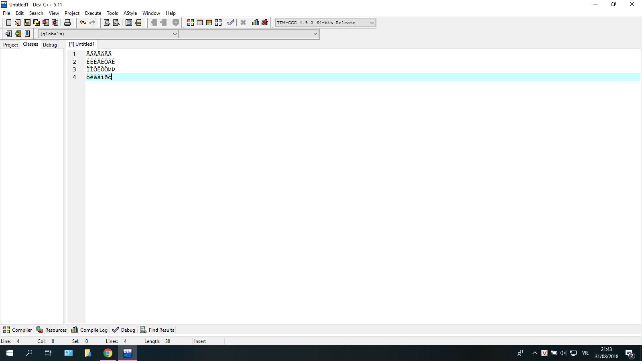Click line number 1 in the gutter
642x361 pixels.
(74, 54)
